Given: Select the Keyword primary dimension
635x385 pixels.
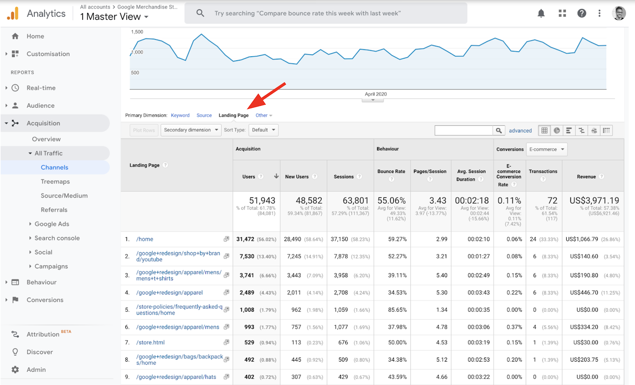Looking at the screenshot, I should (180, 115).
